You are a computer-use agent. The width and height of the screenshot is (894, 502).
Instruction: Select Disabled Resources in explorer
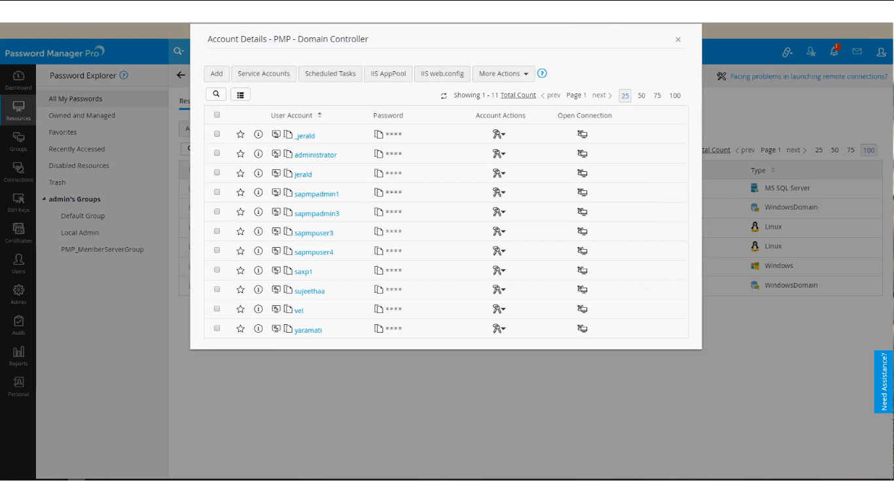tap(79, 166)
